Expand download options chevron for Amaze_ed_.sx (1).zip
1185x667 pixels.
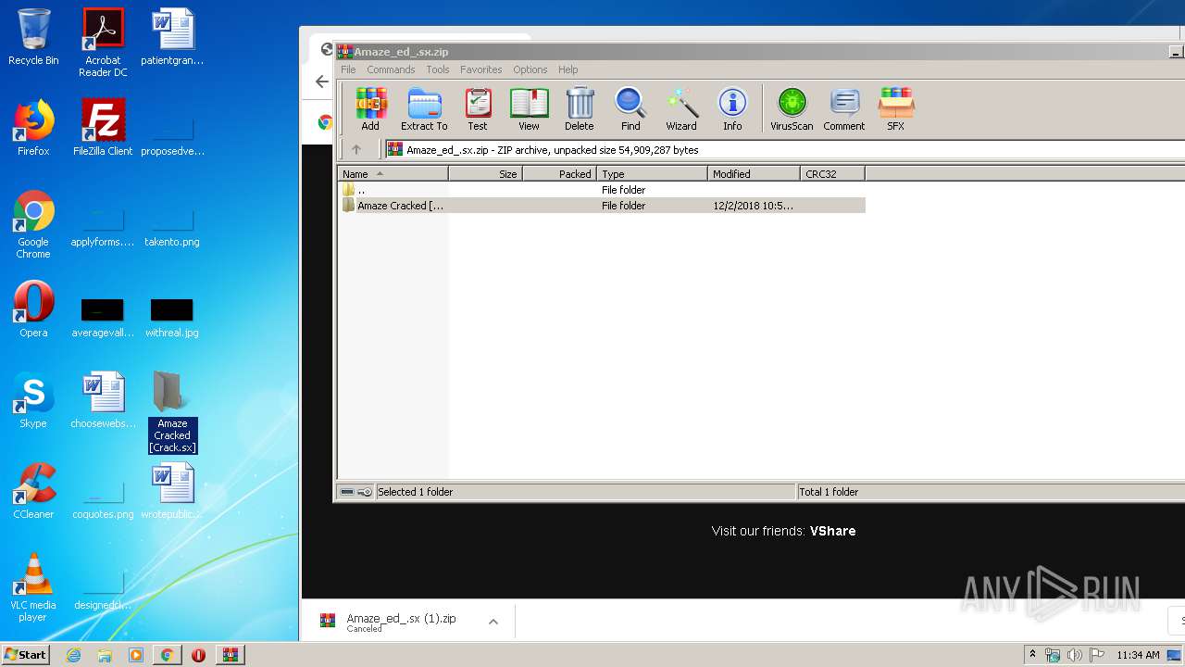point(493,622)
